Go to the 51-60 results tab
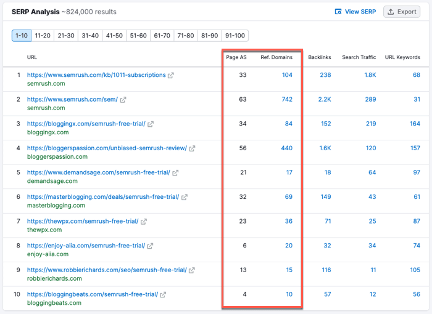The width and height of the screenshot is (432, 314). (138, 36)
